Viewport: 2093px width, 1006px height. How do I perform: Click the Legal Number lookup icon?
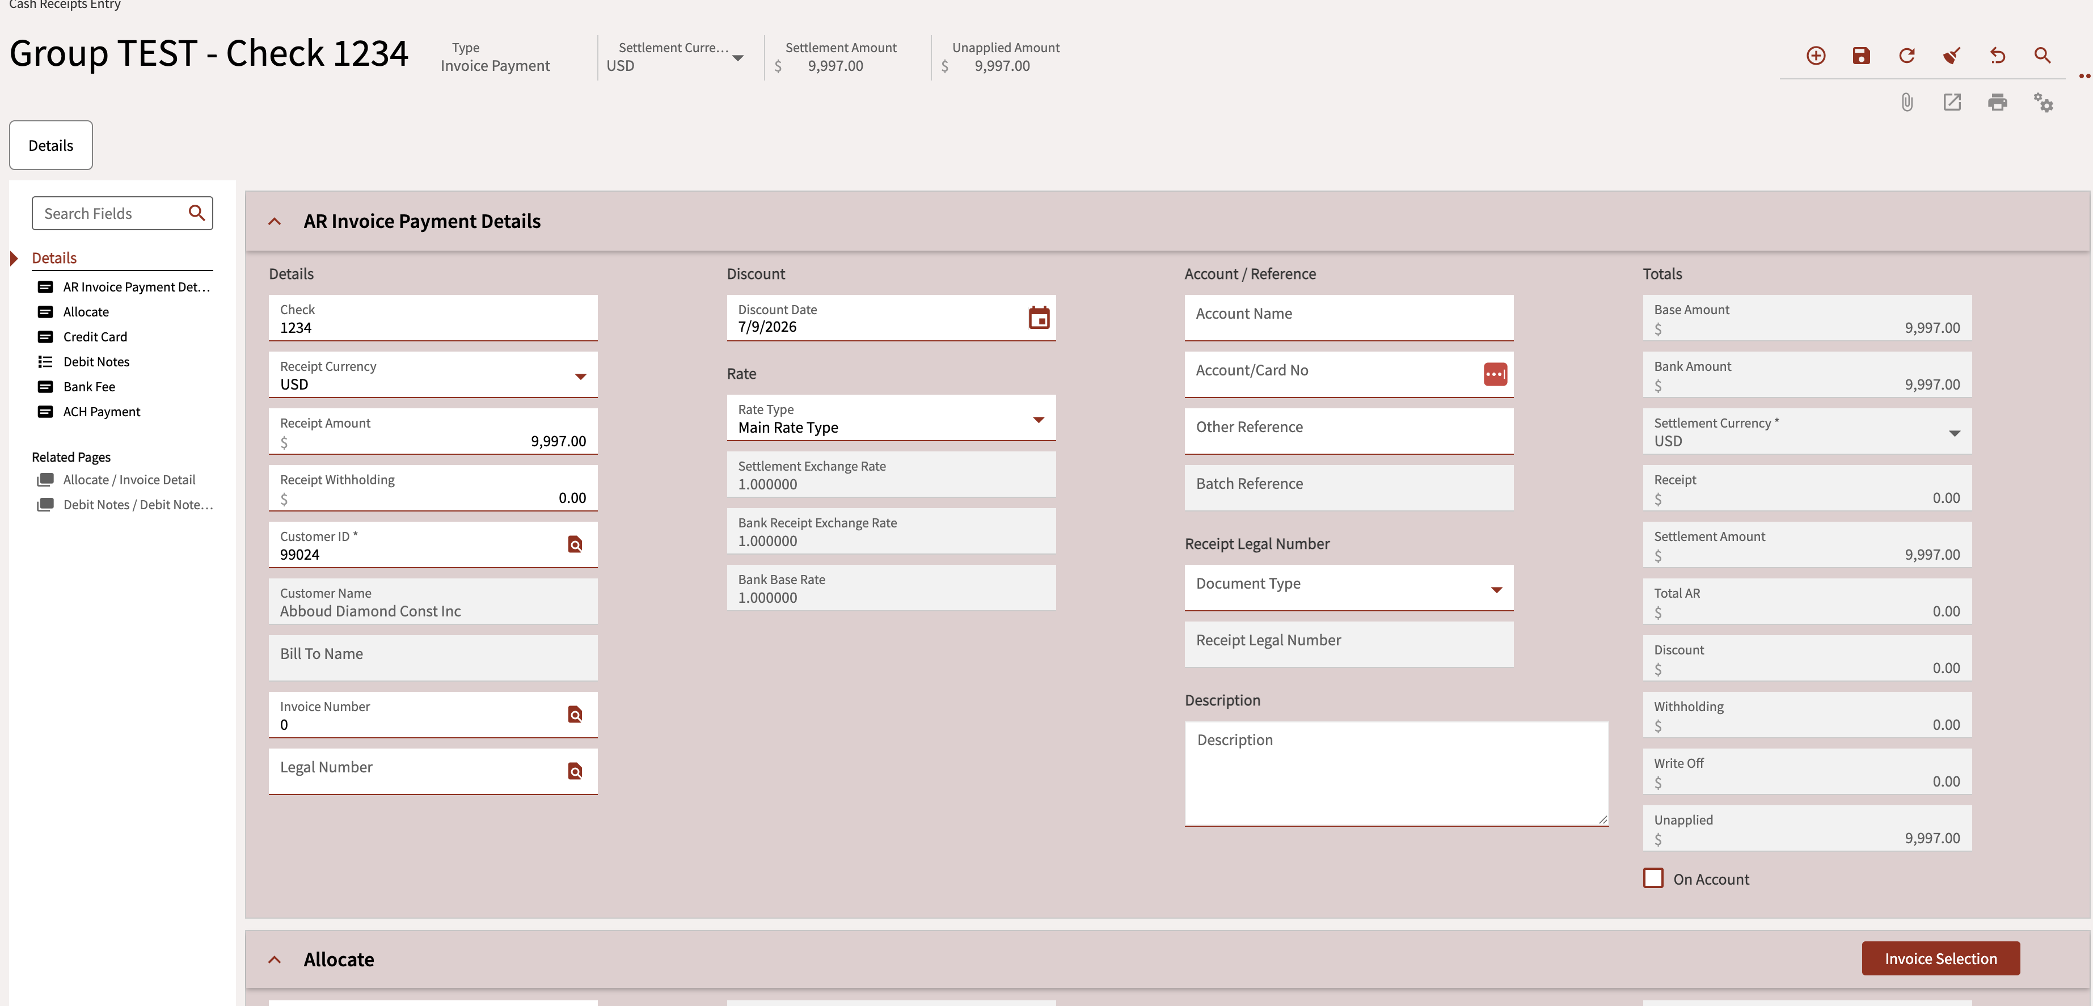coord(575,771)
